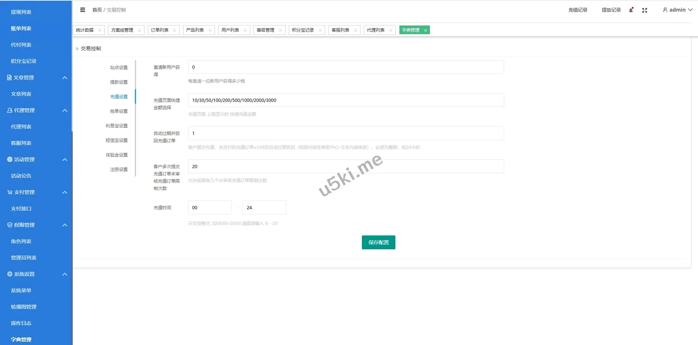
Task: Collapse the 系统设置 sidebar group
Action: [65, 274]
